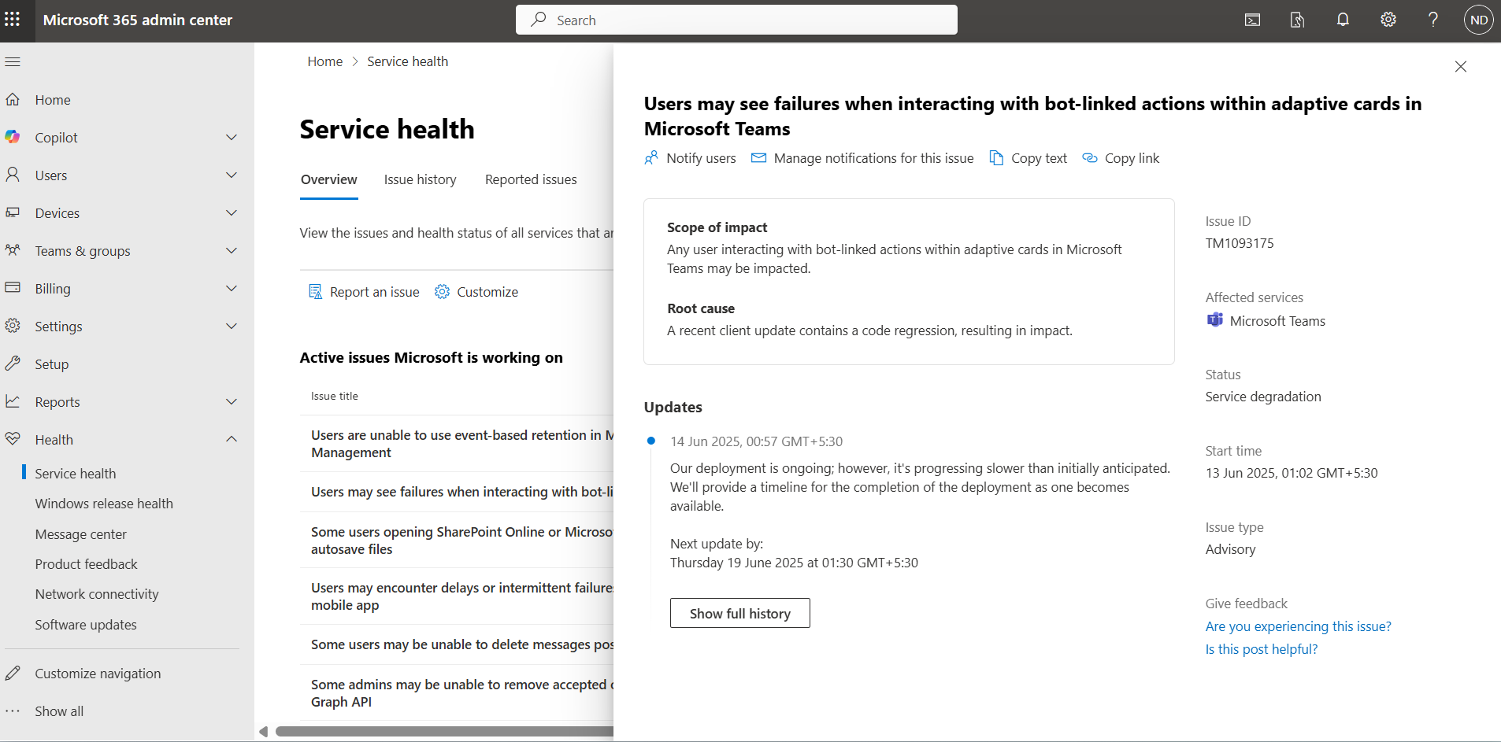Click the Customize navigation pencil icon
Screen dimensions: 1501x742
13,673
